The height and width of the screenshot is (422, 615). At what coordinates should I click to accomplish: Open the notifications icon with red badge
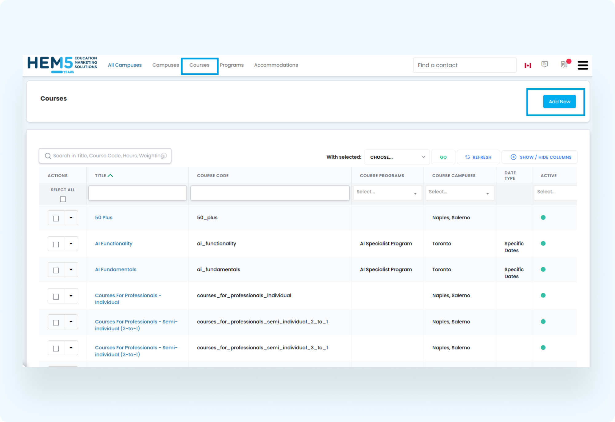[x=564, y=64]
